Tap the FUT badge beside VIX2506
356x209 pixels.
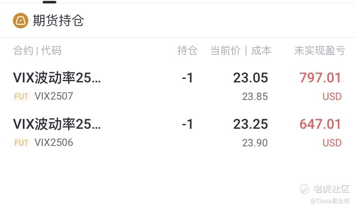point(21,143)
